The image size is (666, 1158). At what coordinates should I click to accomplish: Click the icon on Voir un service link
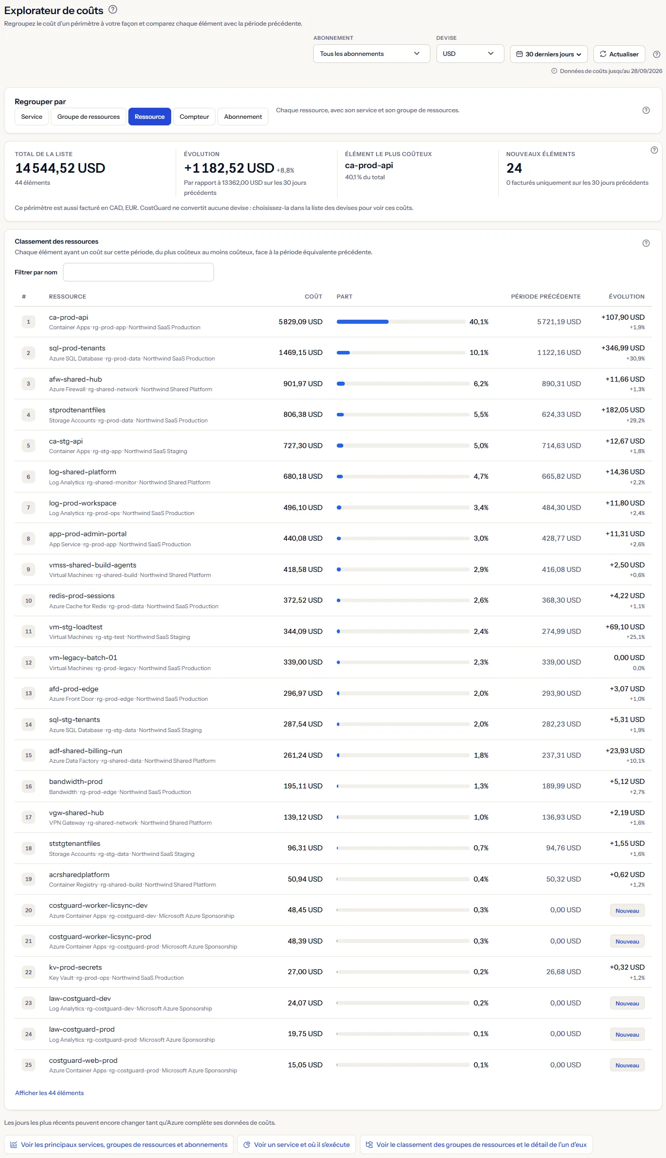tap(247, 1144)
